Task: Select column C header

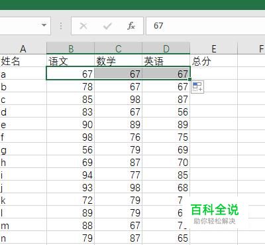Action: pyautogui.click(x=119, y=48)
